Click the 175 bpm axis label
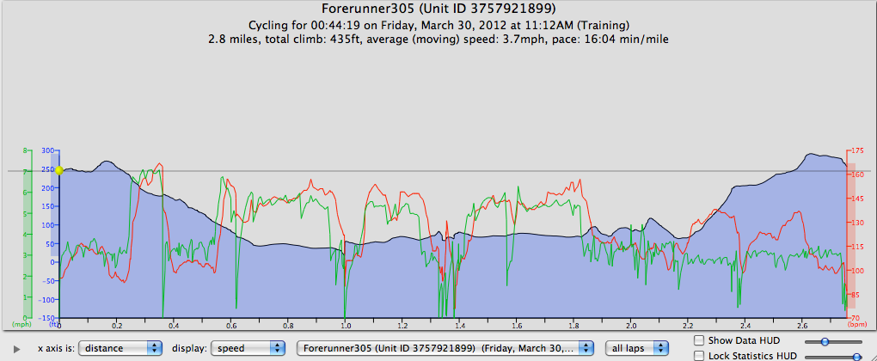Viewport: 877px width, 361px height. pyautogui.click(x=857, y=151)
